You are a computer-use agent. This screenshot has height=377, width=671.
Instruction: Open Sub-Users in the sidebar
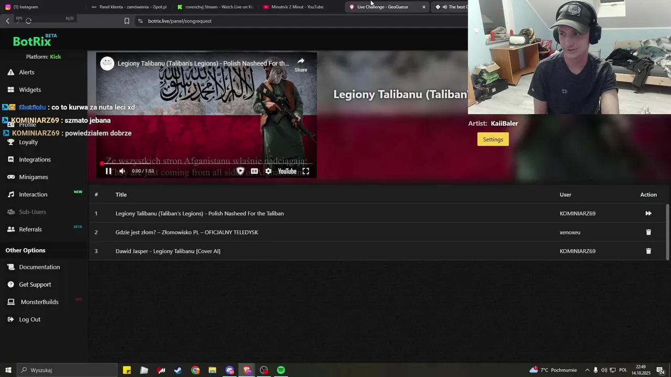[33, 212]
